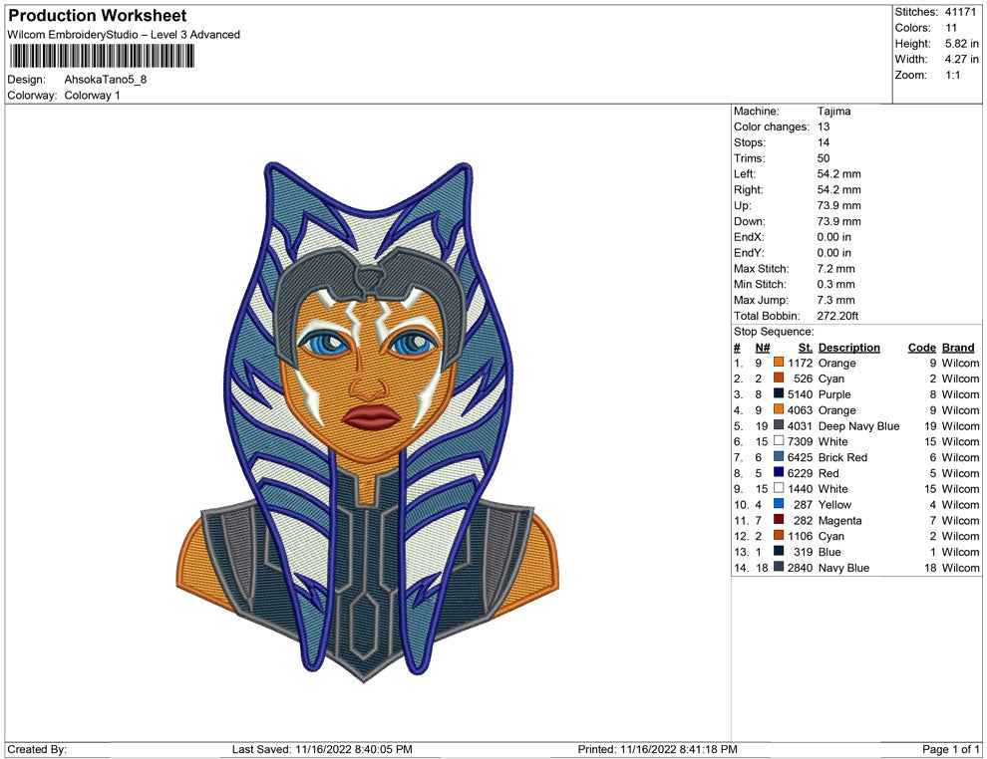
Task: Click the Colorway 1 value
Action: tap(92, 96)
